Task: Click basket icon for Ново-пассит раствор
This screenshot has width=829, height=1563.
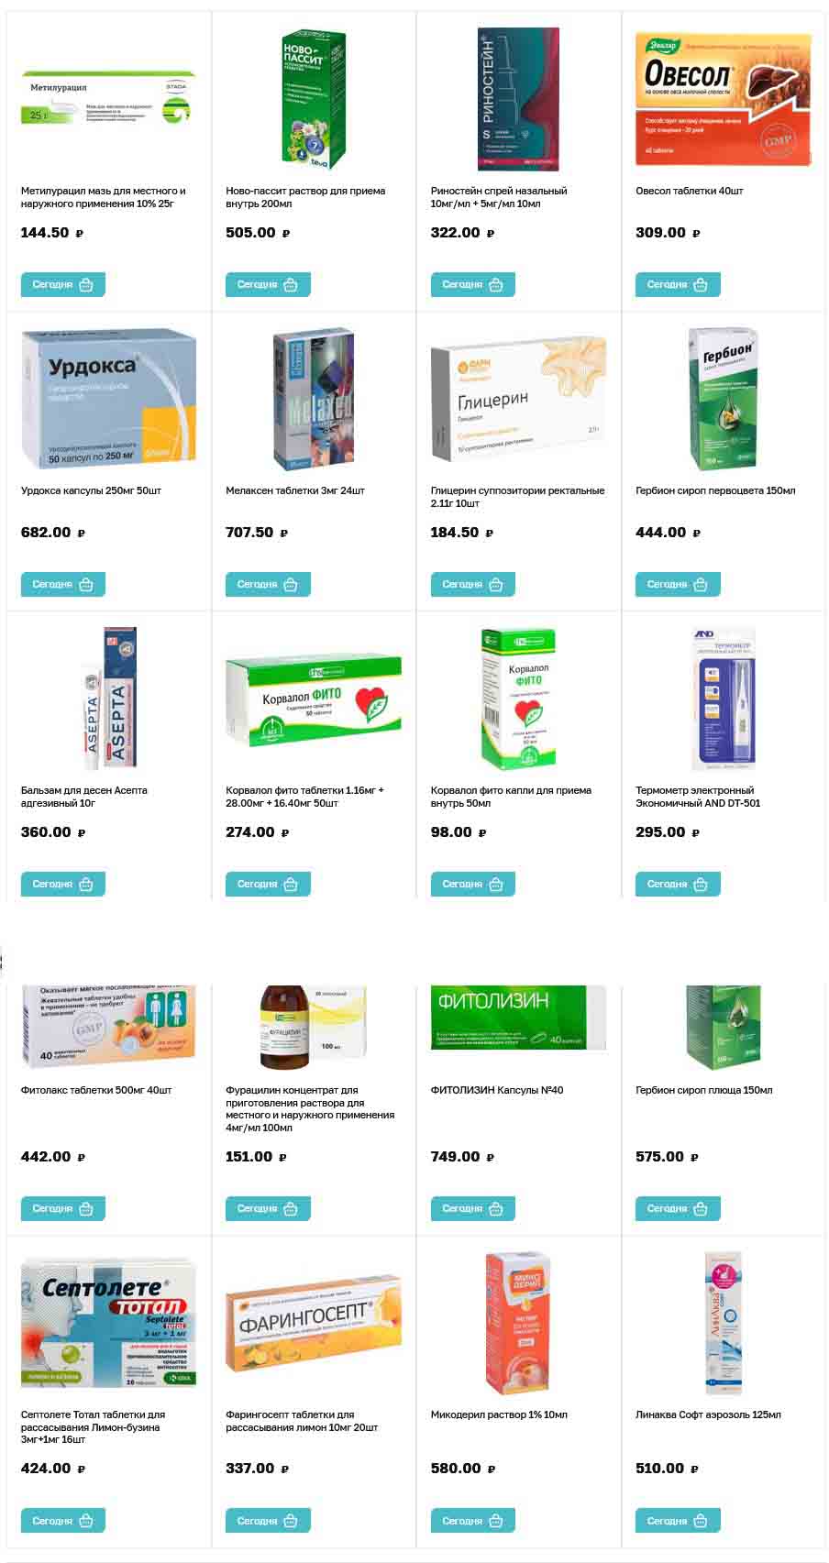Action: 291,284
